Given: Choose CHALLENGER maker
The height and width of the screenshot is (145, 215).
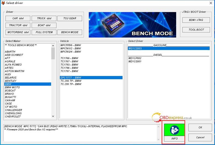Looking at the screenshot, I should [x=28, y=110].
